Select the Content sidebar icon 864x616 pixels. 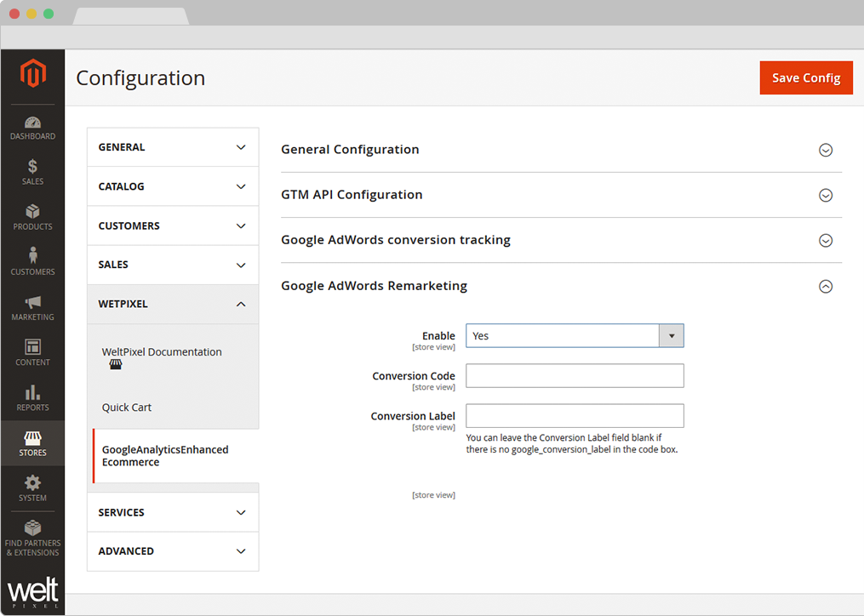pos(32,351)
